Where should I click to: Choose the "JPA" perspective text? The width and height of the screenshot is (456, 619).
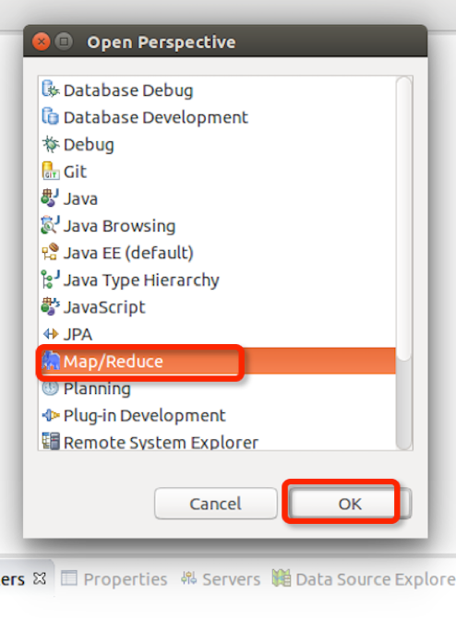78,334
